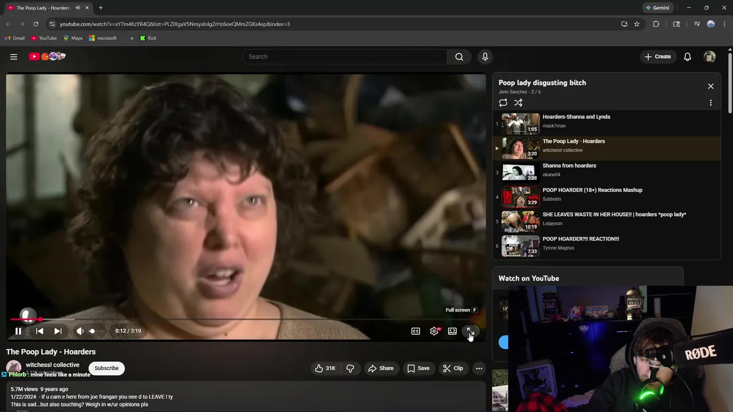Open the Kick bookmark
The width and height of the screenshot is (733, 412).
pyautogui.click(x=148, y=38)
